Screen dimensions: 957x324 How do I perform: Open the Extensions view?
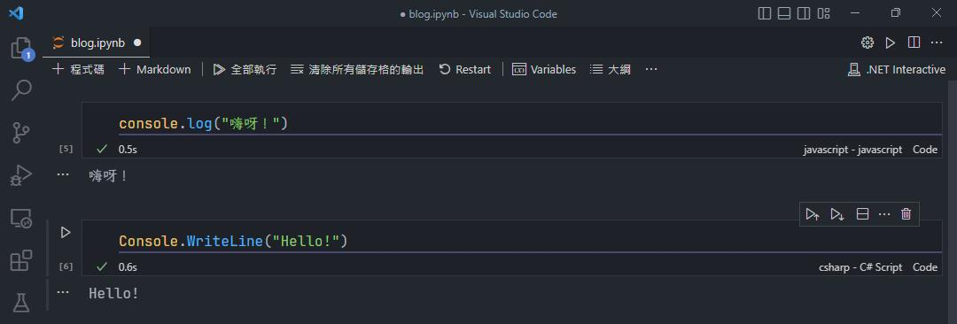coord(21,260)
